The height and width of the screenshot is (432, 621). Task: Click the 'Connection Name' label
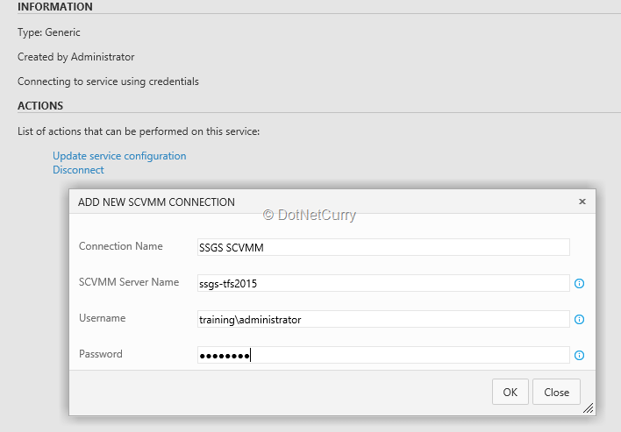click(121, 246)
